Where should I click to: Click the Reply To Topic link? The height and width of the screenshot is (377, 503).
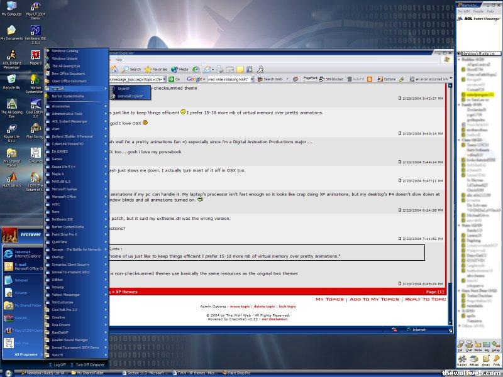click(425, 299)
